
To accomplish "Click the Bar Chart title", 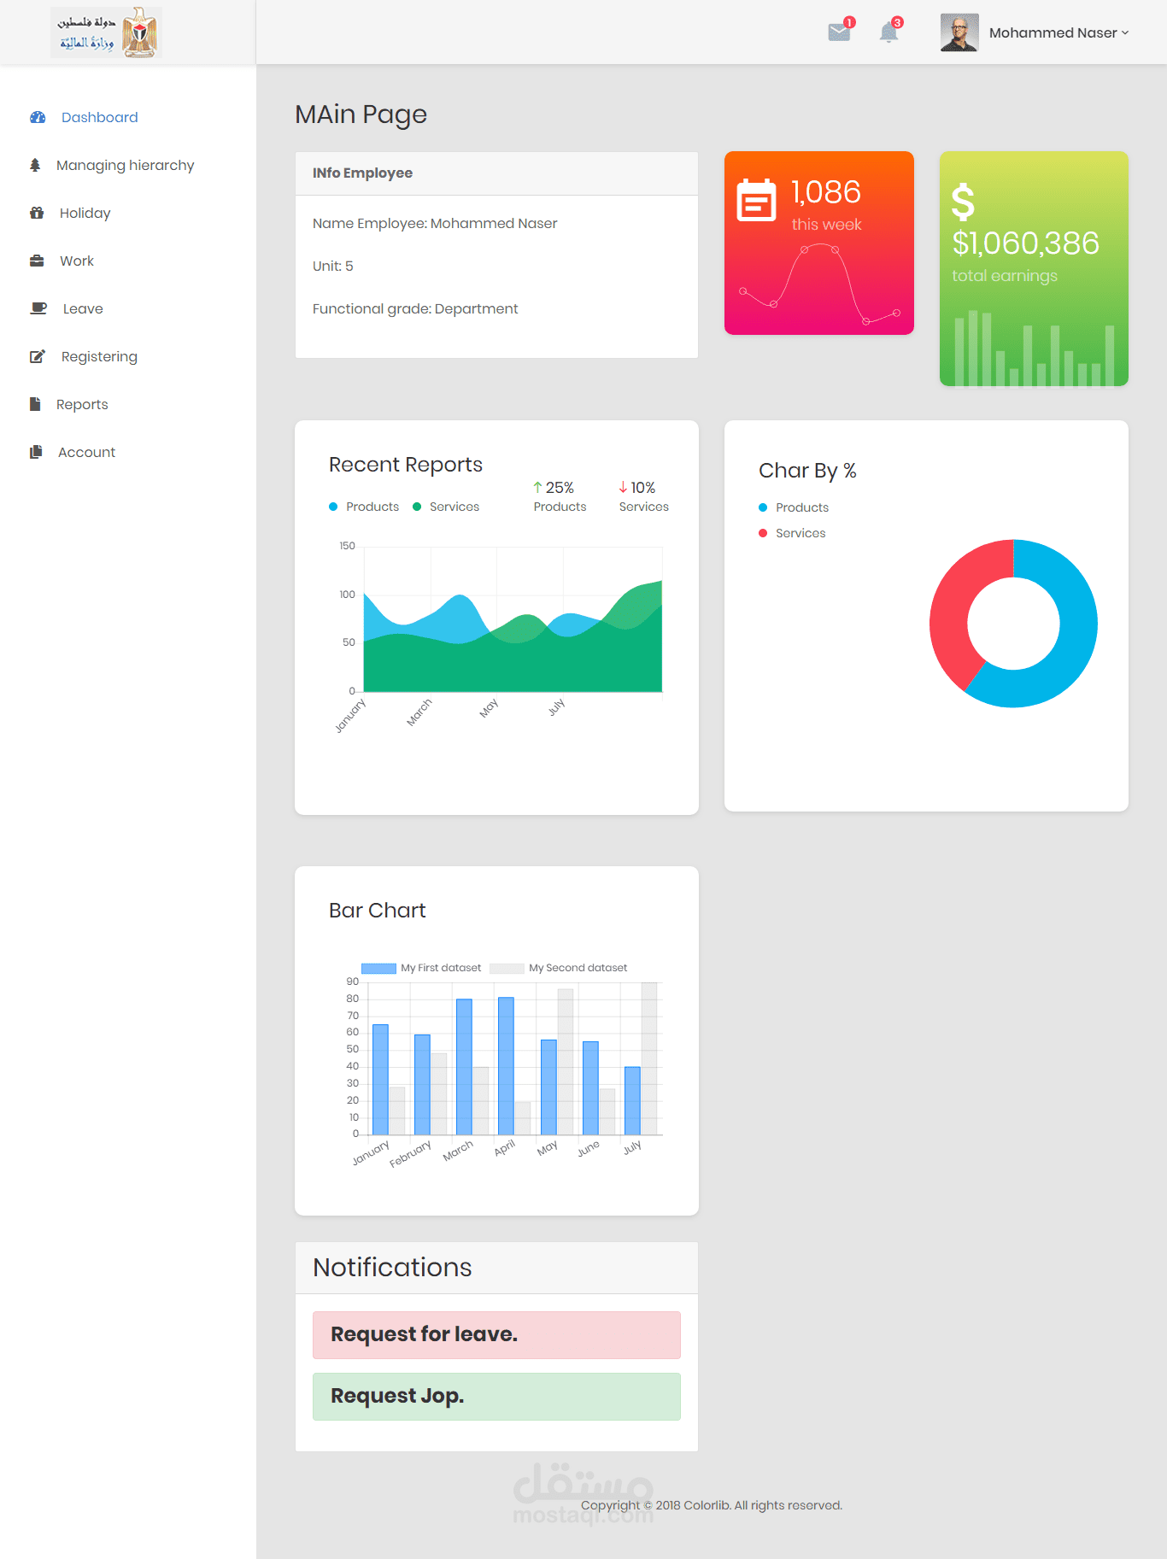I will pyautogui.click(x=378, y=911).
